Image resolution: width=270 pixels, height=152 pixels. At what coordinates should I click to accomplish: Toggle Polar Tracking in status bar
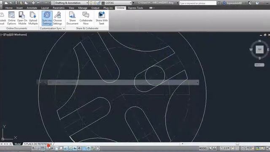tap(52, 148)
